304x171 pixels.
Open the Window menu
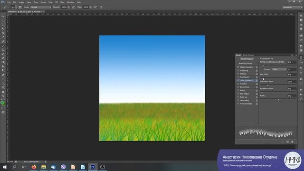coord(70,2)
